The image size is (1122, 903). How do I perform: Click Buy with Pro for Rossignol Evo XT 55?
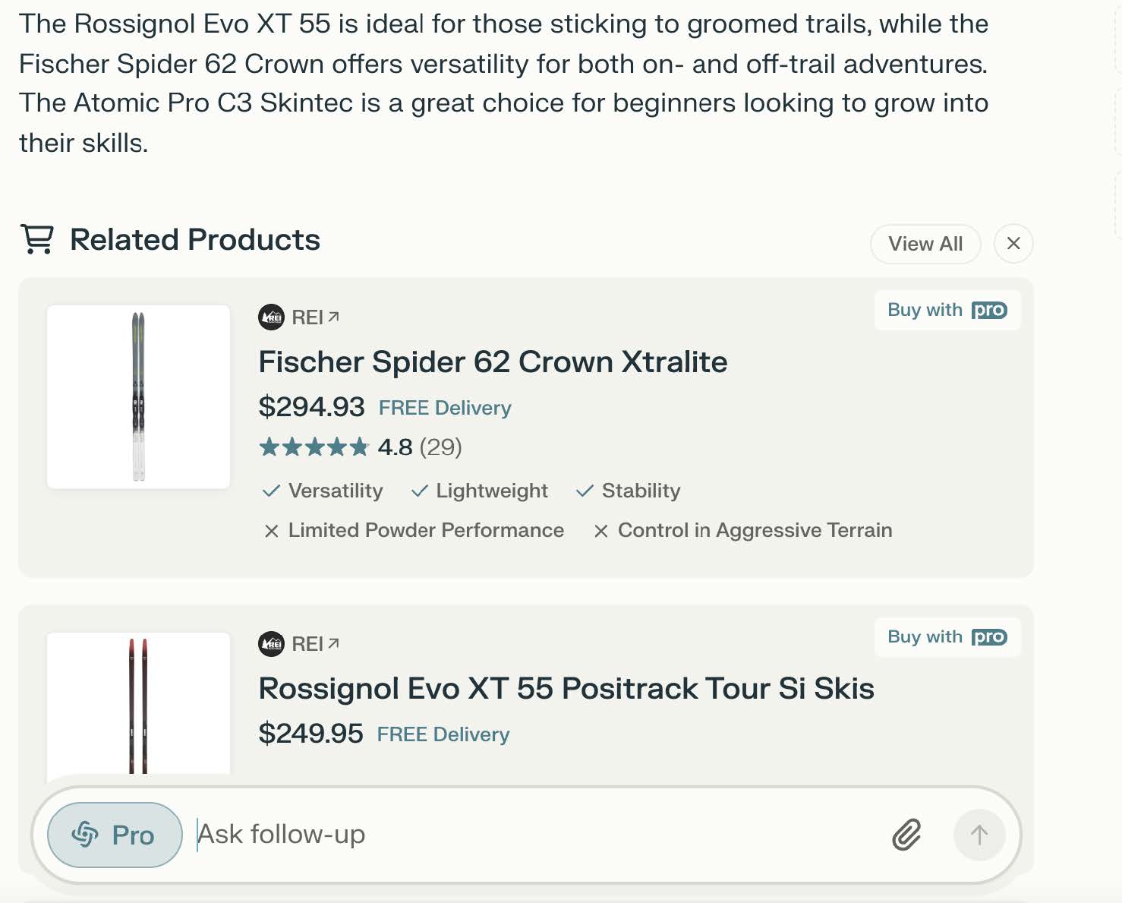point(947,636)
